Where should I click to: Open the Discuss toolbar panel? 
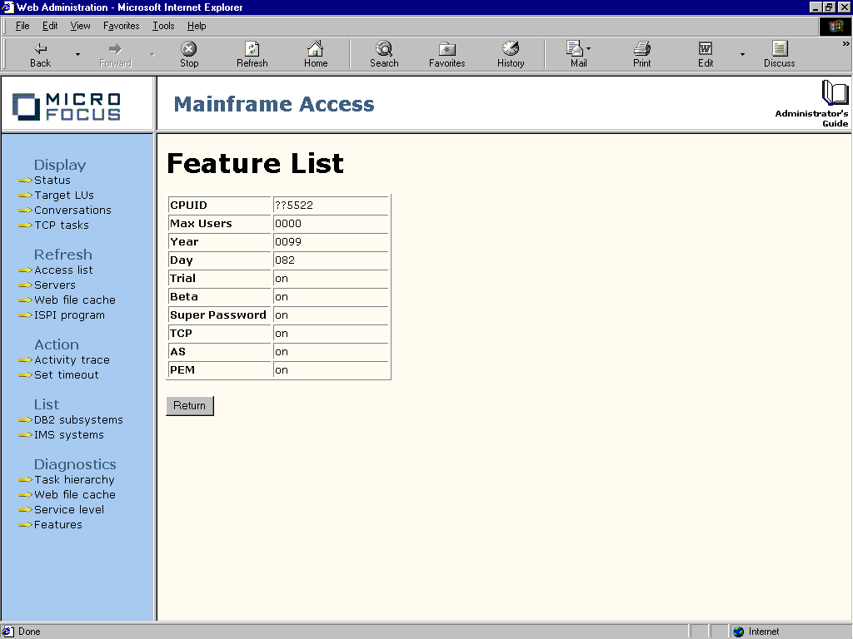pos(778,53)
